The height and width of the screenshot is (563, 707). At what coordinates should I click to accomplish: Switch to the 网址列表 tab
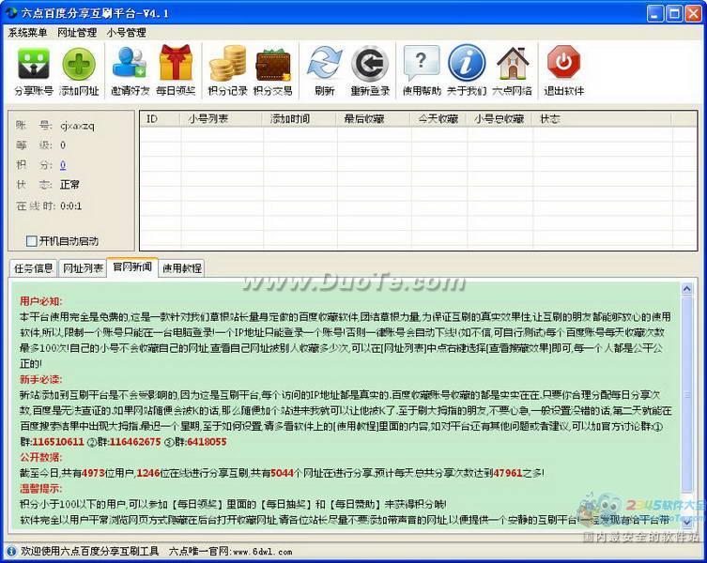click(83, 268)
